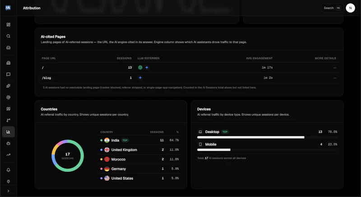Open the dashboard grid icon in sidebar

[x=8, y=25]
